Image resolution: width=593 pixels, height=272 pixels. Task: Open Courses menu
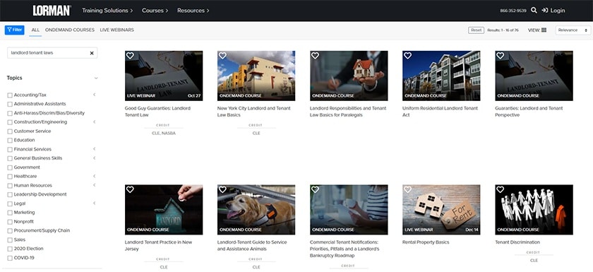[155, 11]
